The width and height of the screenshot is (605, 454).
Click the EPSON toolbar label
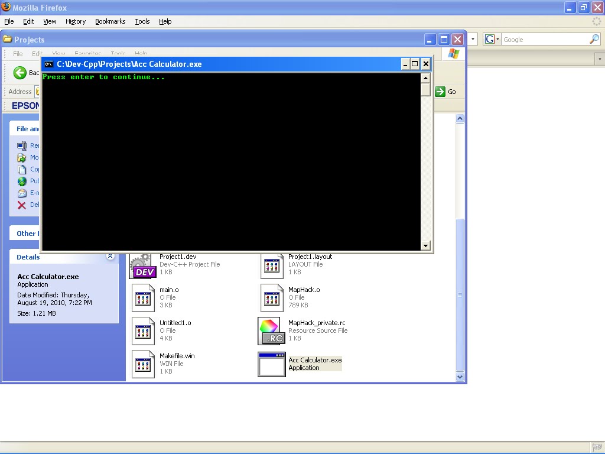coord(25,105)
